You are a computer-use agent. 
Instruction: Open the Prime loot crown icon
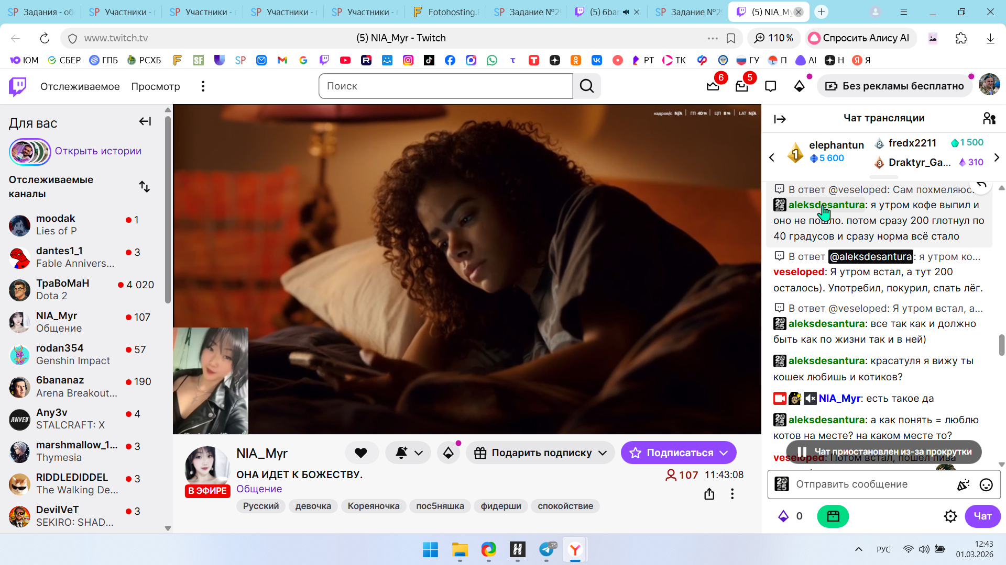713,86
